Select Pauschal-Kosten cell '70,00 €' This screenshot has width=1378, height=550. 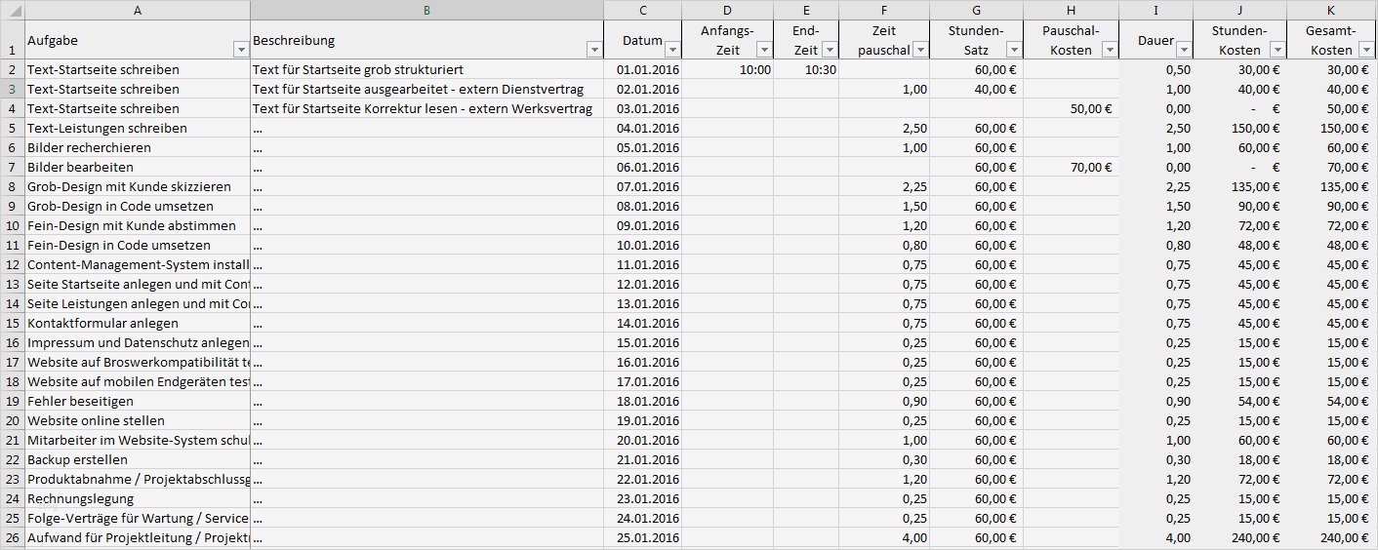[1072, 167]
